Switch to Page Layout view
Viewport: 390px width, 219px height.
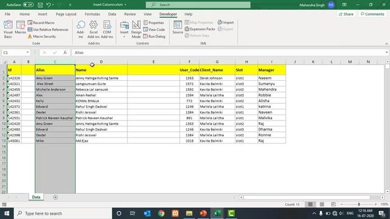[x=322, y=204]
